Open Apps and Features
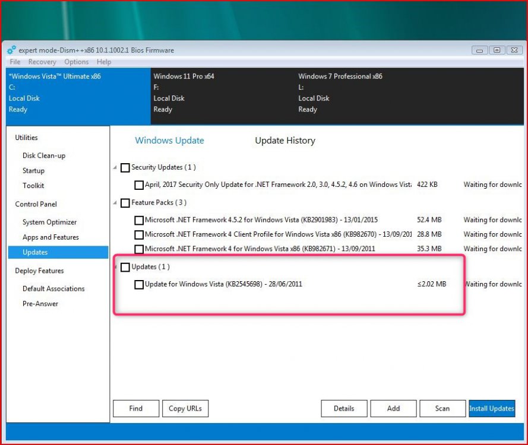528x445 pixels. (50, 237)
